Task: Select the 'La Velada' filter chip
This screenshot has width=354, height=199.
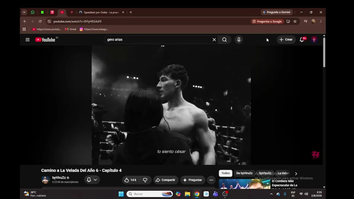Action: point(283,173)
